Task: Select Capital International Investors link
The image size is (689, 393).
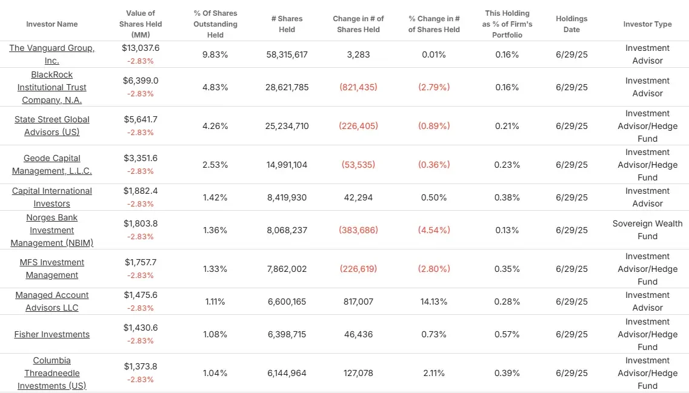Action: pyautogui.click(x=52, y=197)
